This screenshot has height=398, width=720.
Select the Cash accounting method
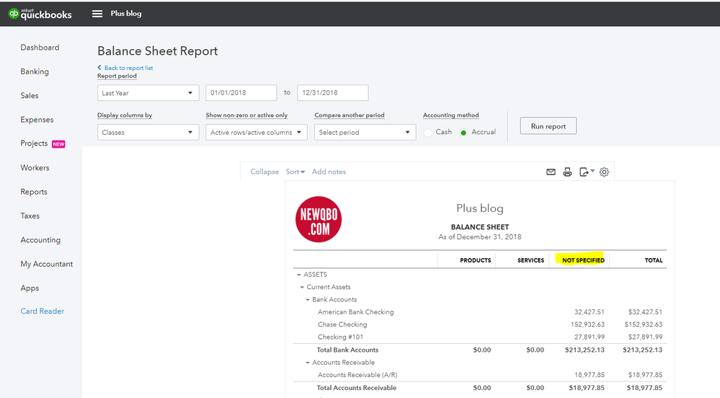pos(428,133)
